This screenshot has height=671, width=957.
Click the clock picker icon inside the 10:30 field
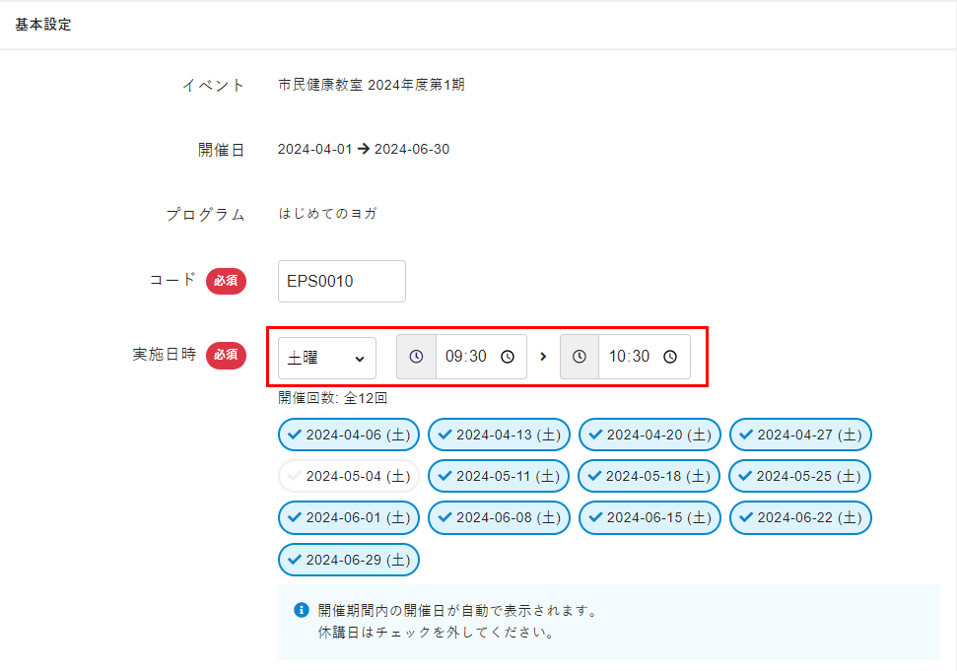(670, 357)
